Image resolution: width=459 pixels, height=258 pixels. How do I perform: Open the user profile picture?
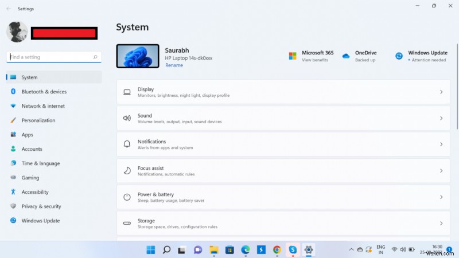click(x=17, y=32)
